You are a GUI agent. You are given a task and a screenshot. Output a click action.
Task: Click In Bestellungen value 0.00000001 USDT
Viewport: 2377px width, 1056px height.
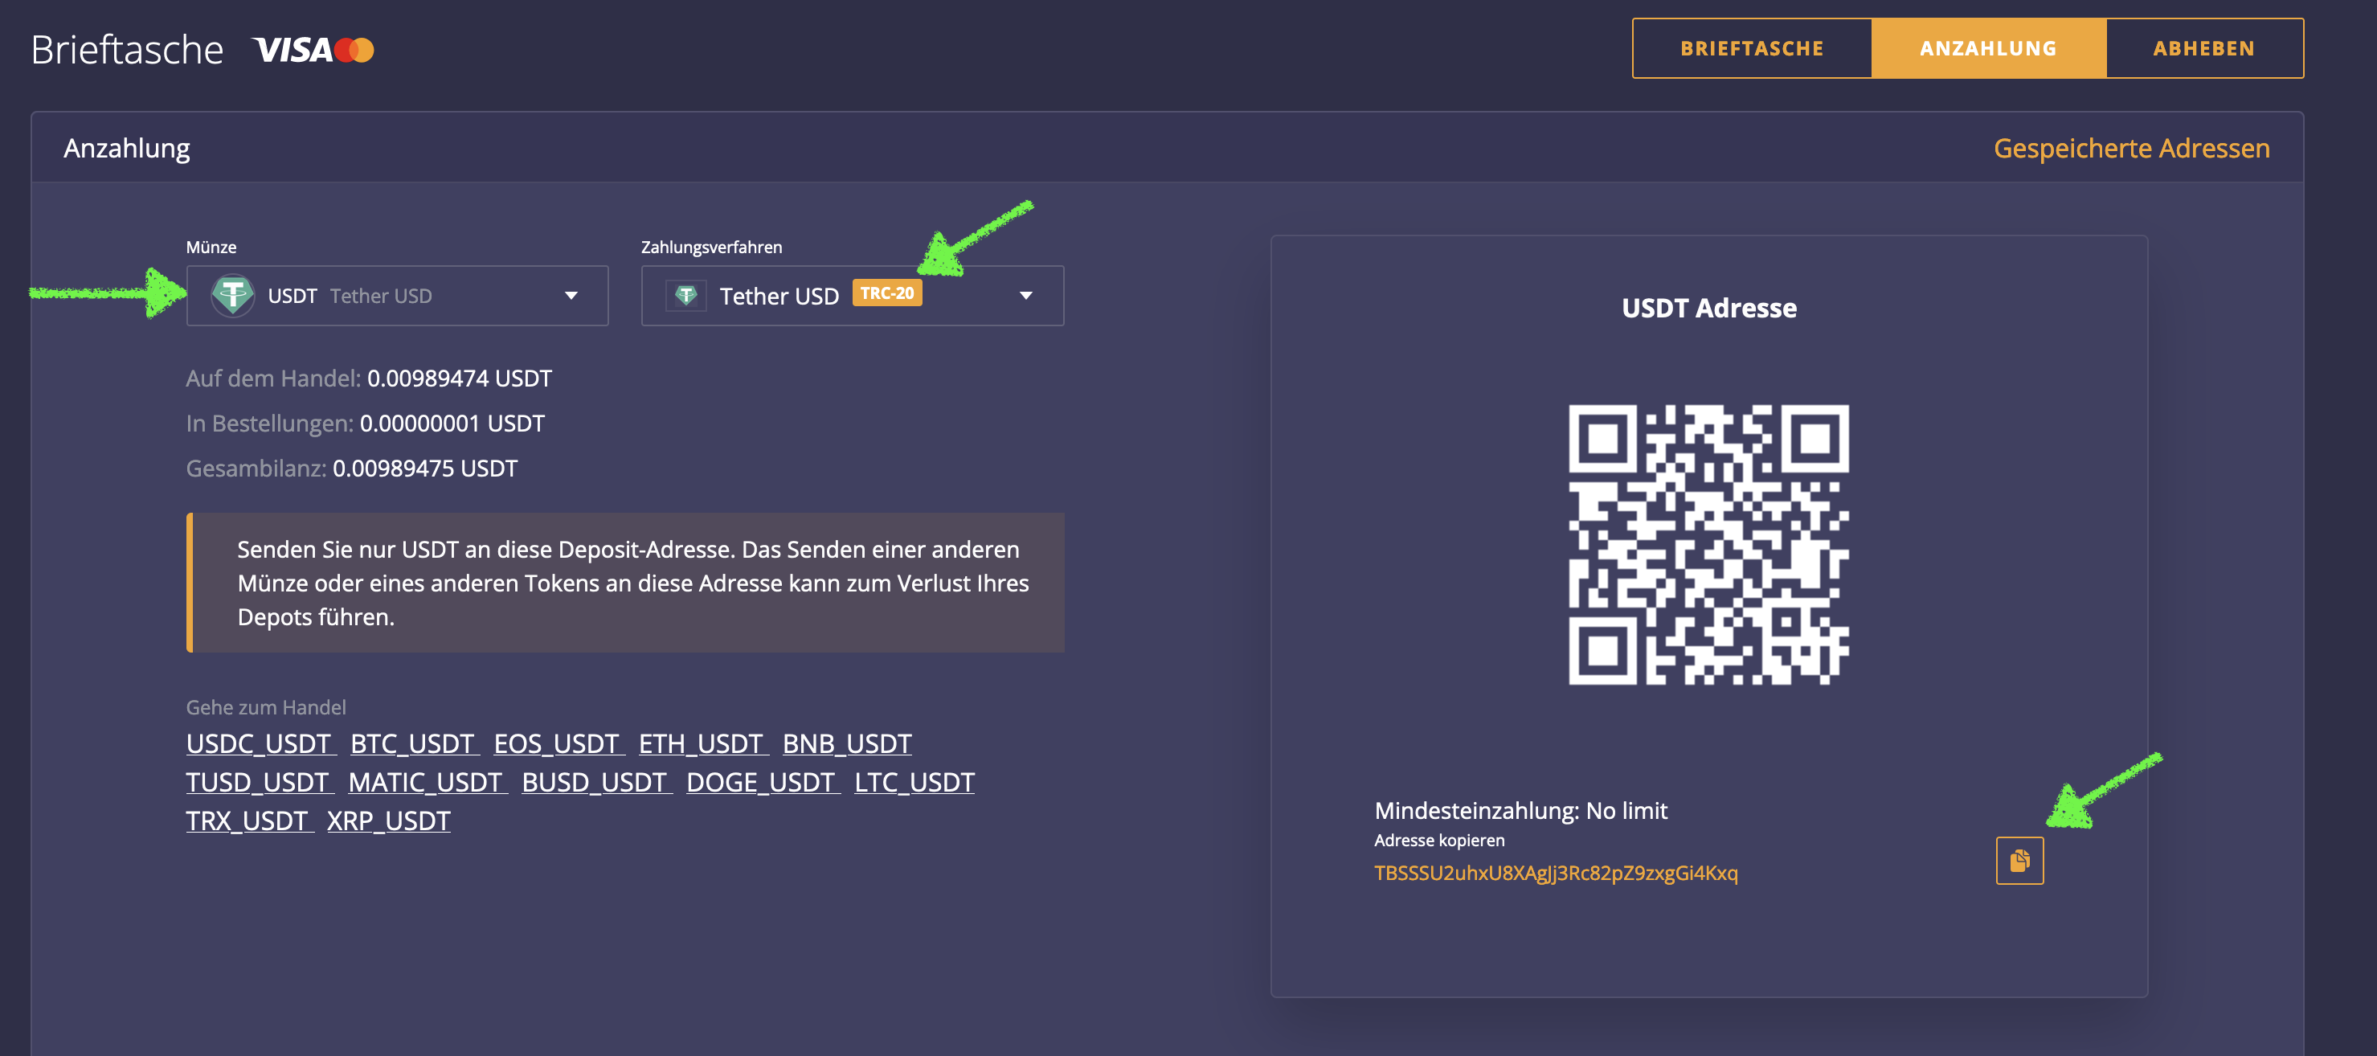pos(452,423)
